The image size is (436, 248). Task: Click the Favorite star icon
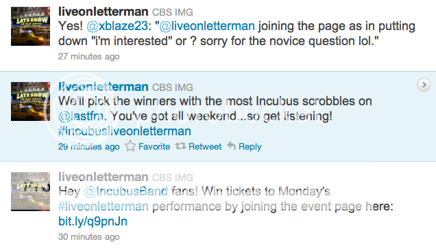pyautogui.click(x=130, y=146)
